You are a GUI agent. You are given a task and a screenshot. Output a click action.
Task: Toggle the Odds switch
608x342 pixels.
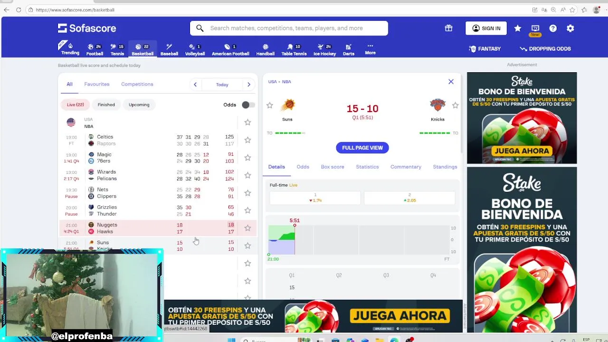click(248, 104)
